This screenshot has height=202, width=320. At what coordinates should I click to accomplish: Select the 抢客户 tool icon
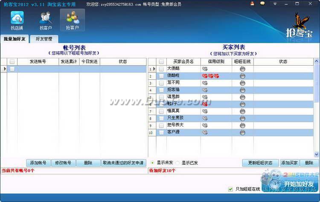72,20
